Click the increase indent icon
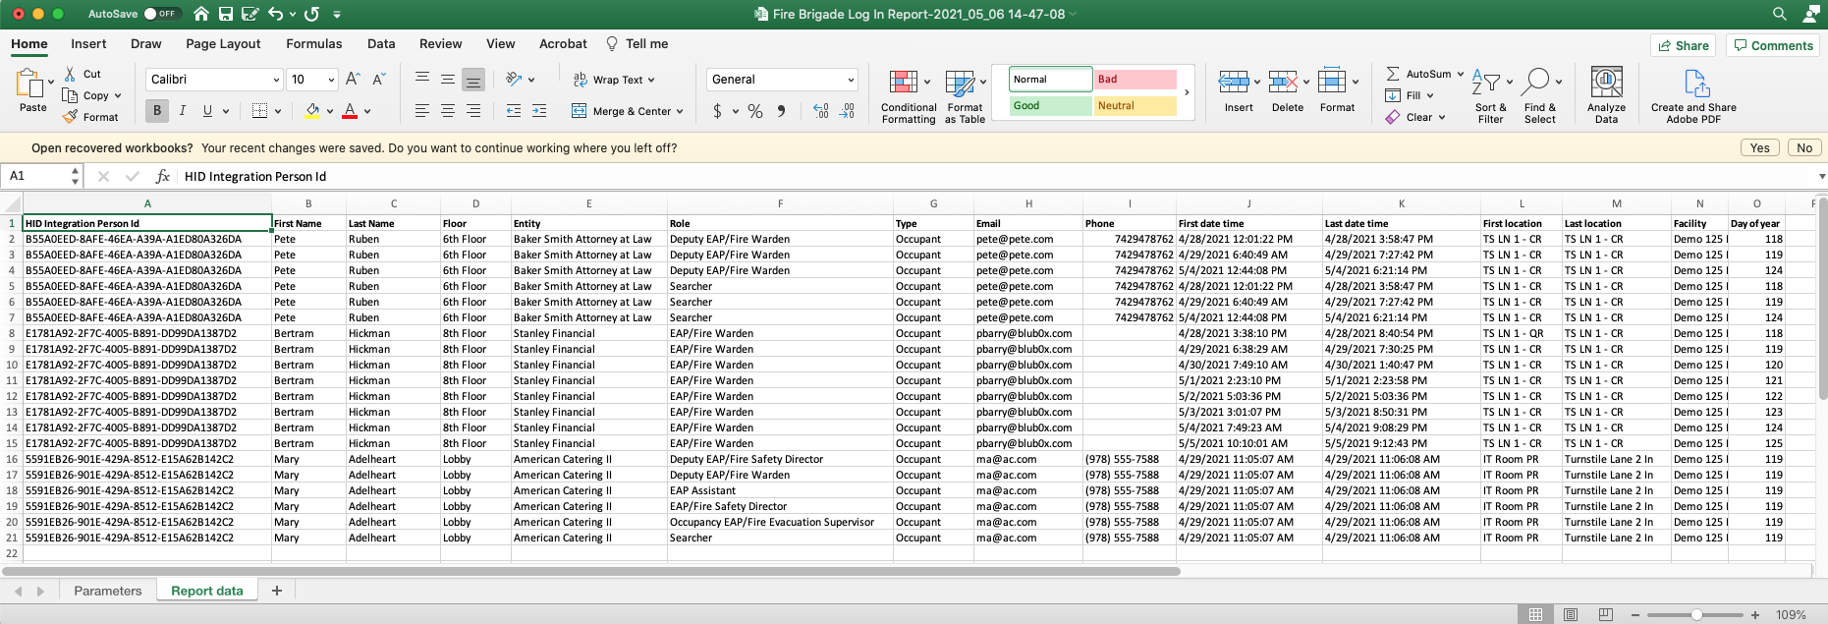Viewport: 1828px width, 624px height. [x=538, y=111]
